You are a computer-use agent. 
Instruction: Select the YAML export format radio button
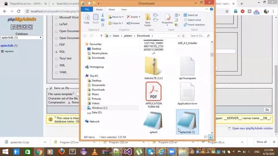[x=56, y=72]
